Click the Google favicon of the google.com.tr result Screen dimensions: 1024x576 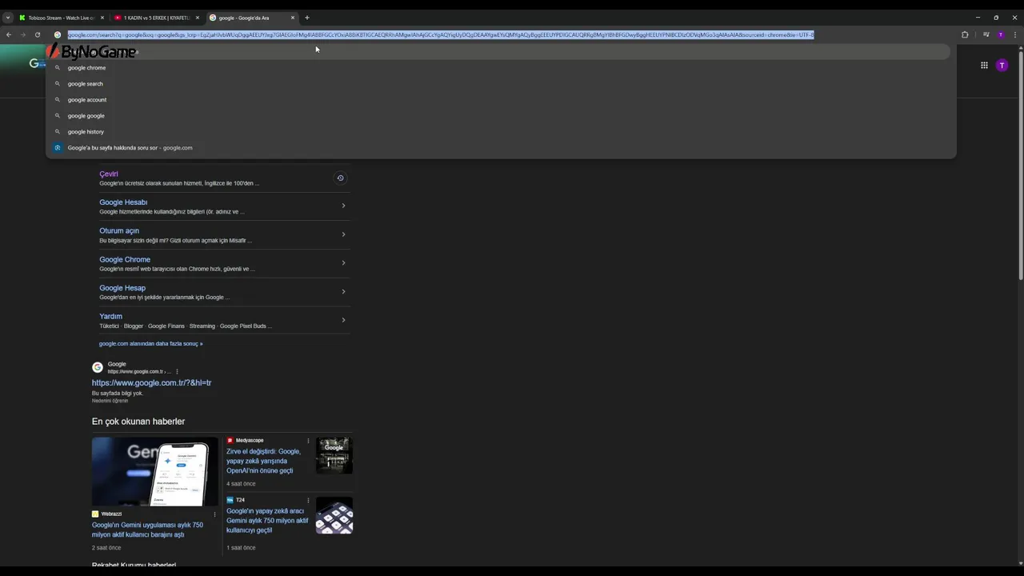(98, 367)
